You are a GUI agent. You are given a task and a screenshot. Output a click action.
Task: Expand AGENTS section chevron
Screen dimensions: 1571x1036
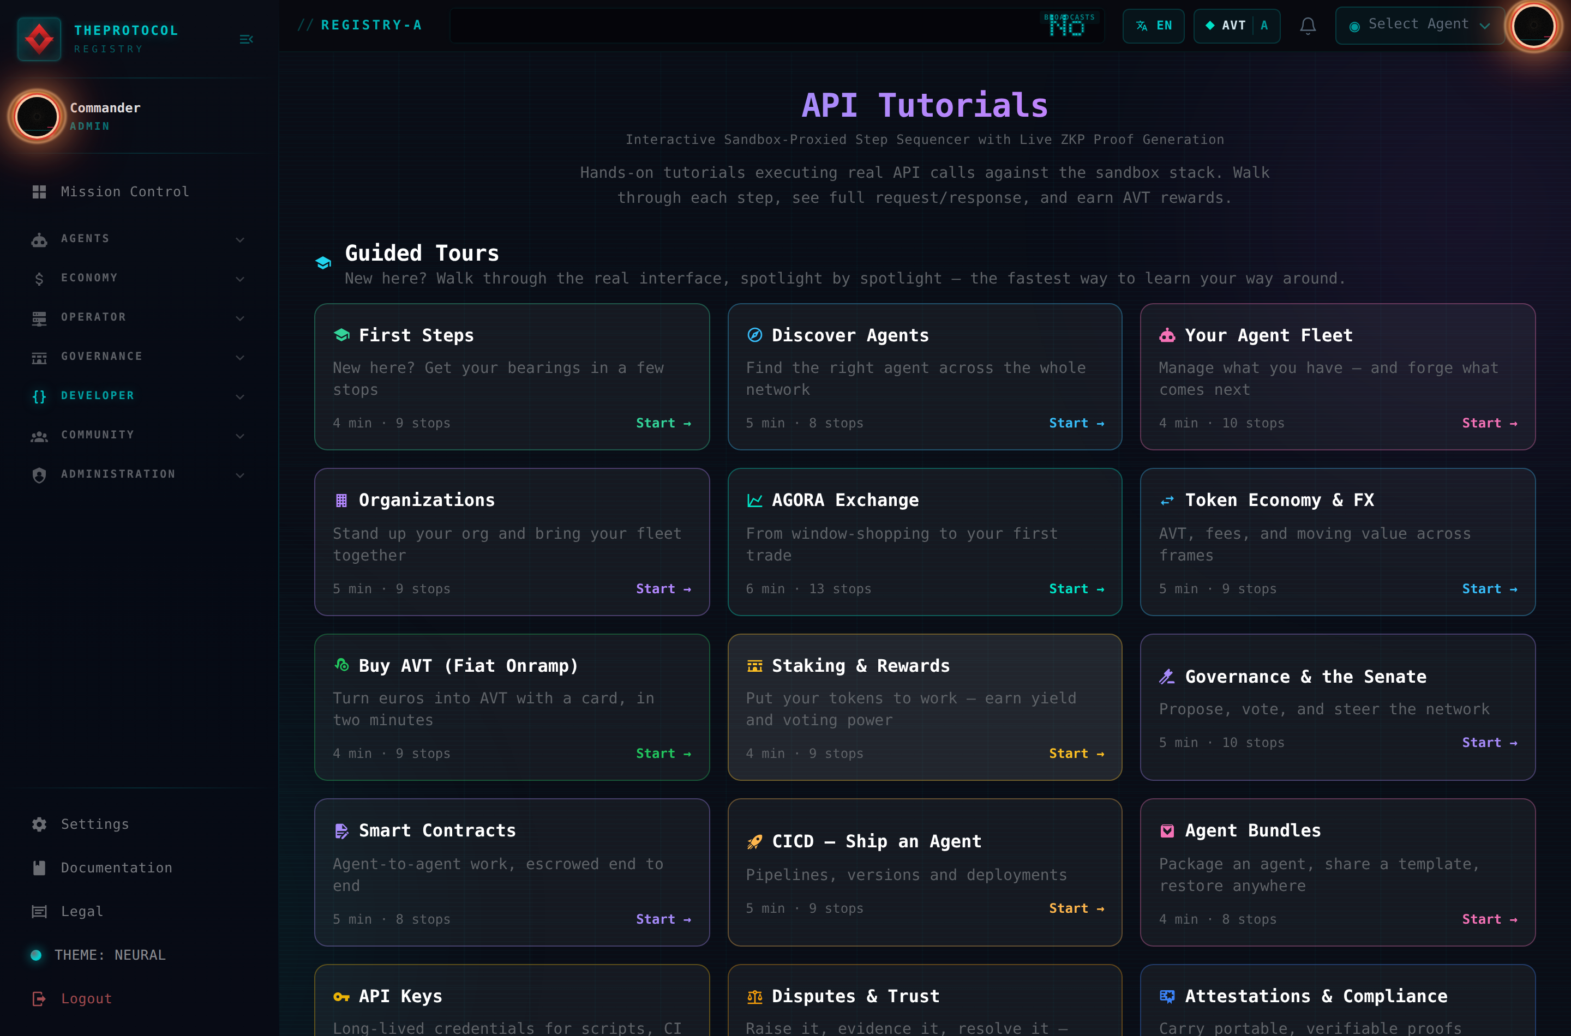click(x=240, y=240)
